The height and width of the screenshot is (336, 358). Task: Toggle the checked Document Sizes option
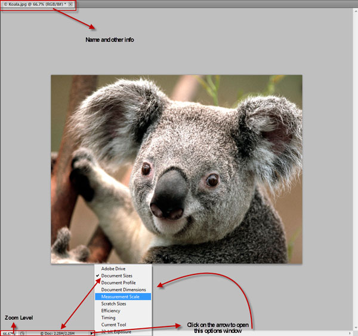coord(116,276)
